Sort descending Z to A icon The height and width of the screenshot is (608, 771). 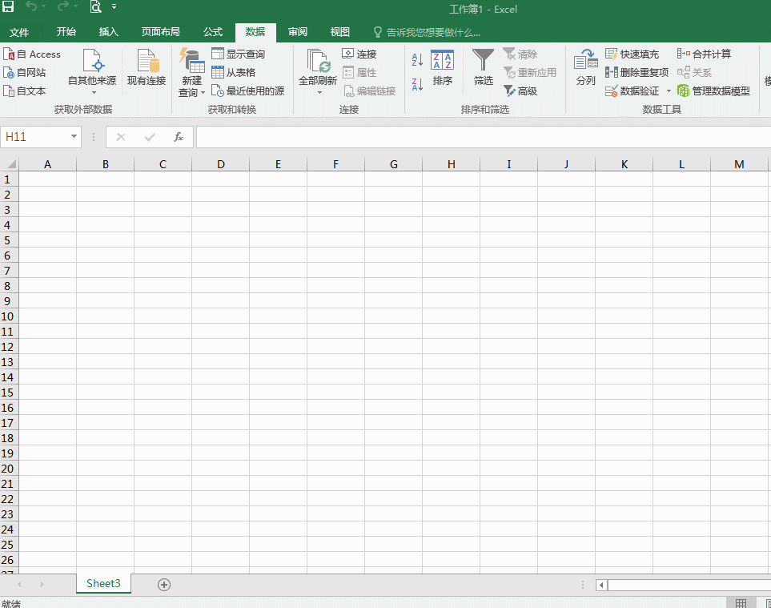[x=417, y=85]
